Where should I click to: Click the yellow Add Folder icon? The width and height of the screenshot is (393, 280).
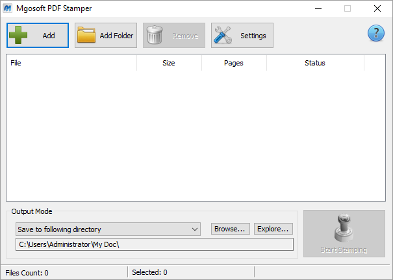[86, 36]
